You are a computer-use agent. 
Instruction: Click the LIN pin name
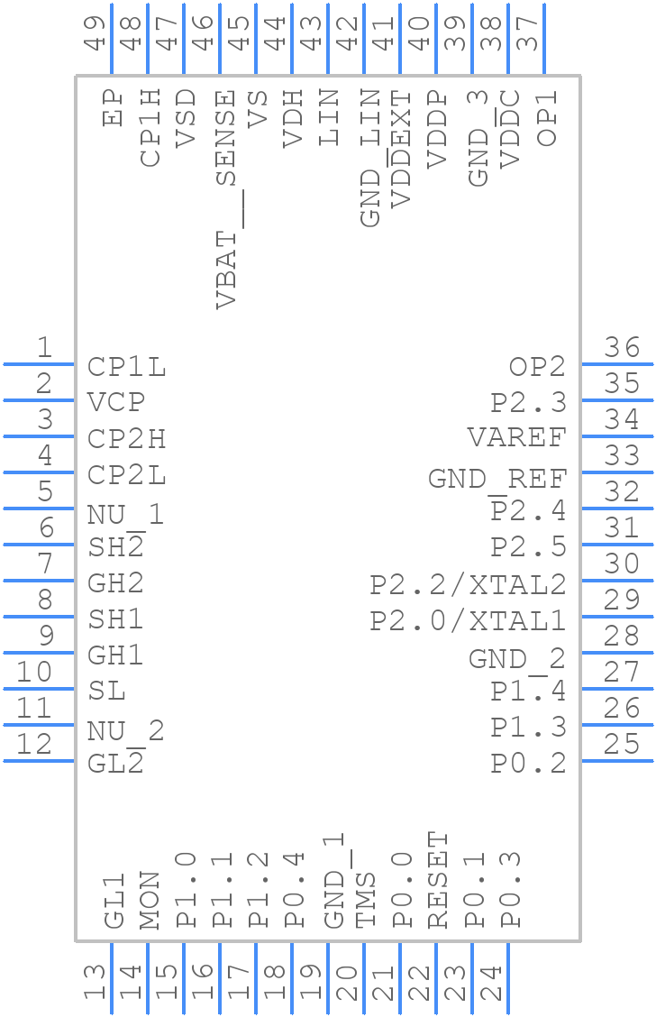[329, 118]
